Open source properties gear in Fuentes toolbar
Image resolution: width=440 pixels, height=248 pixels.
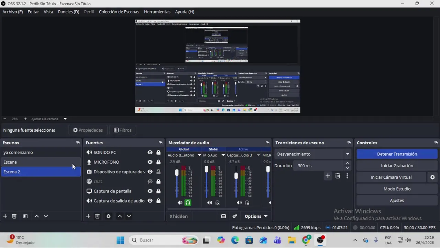click(108, 216)
